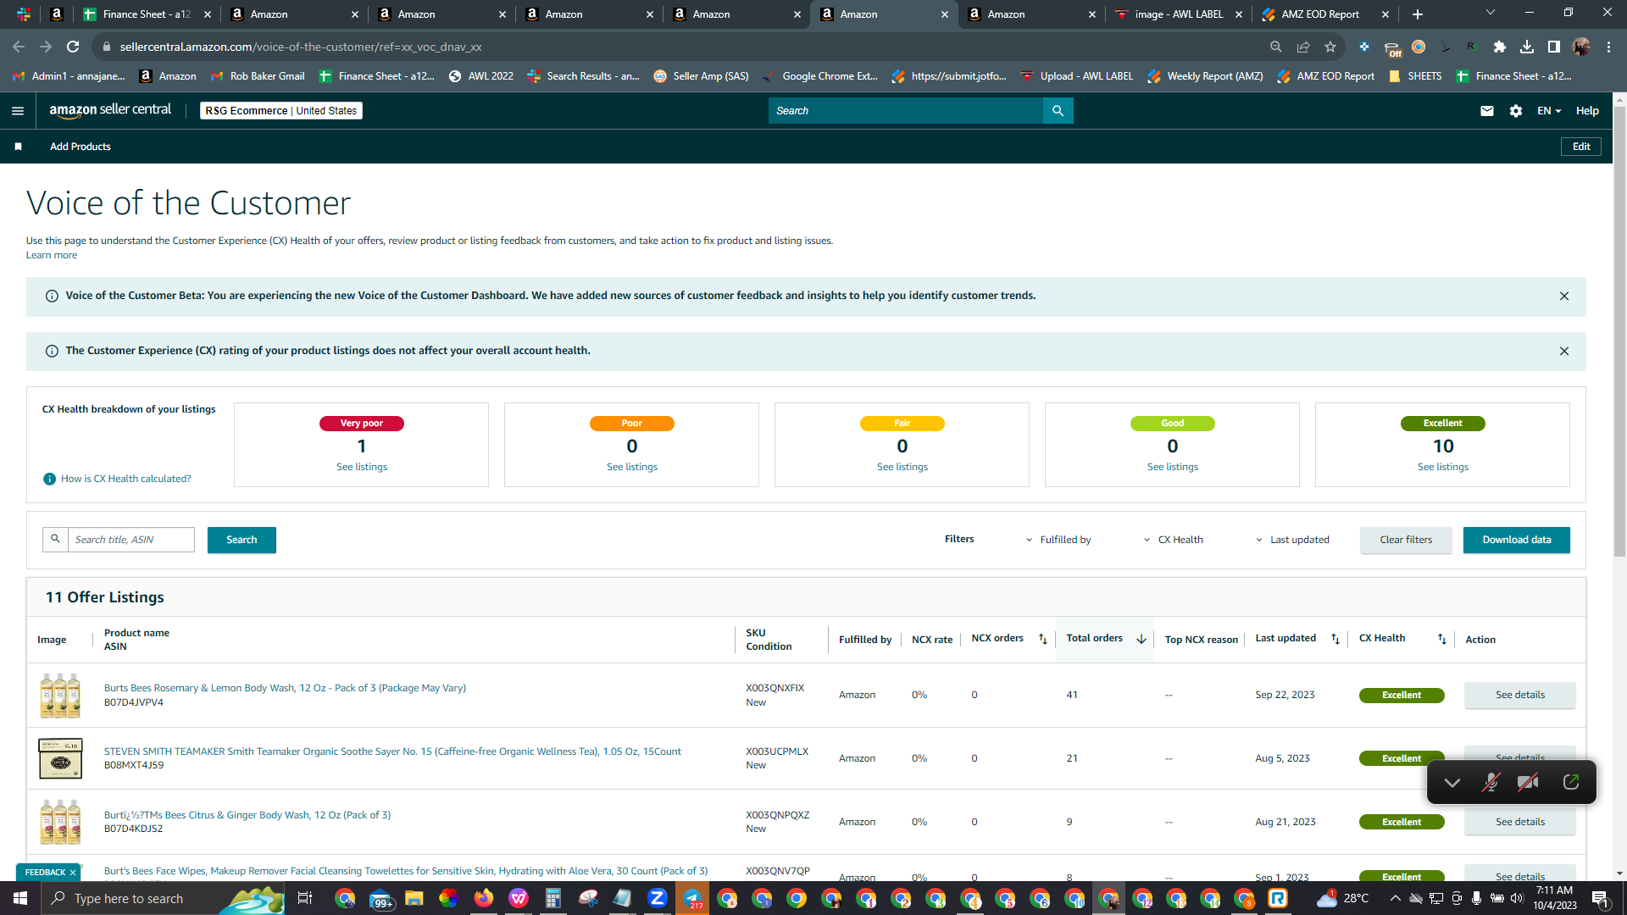Expand the CX Health filter dropdown
Image resolution: width=1627 pixels, height=915 pixels.
click(1174, 540)
